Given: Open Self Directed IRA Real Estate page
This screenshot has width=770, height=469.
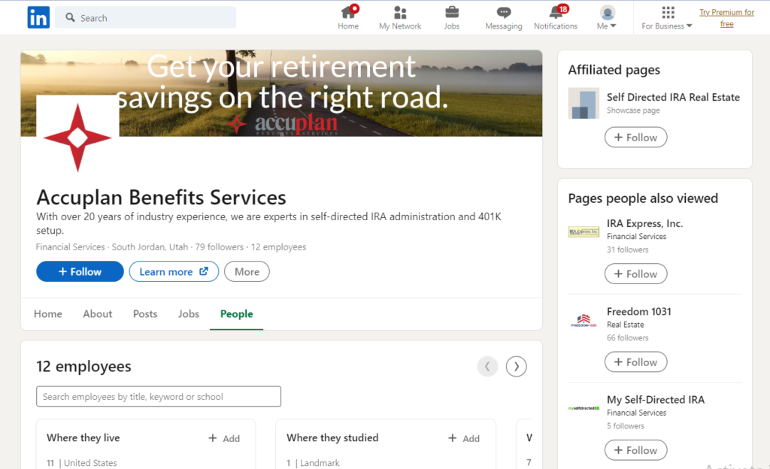Looking at the screenshot, I should click(673, 97).
